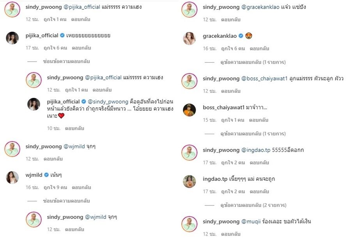Open gracekanklao's avatar
The width and height of the screenshot is (347, 239).
tap(189, 38)
